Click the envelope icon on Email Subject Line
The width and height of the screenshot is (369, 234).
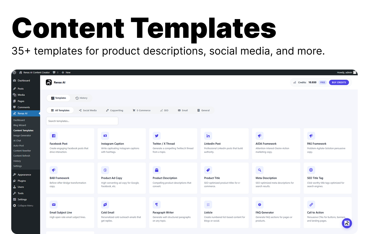coord(54,204)
